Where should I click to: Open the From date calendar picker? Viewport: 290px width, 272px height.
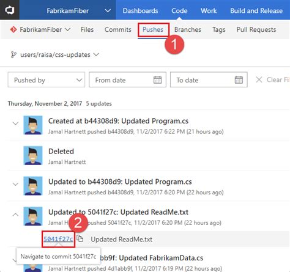click(157, 79)
